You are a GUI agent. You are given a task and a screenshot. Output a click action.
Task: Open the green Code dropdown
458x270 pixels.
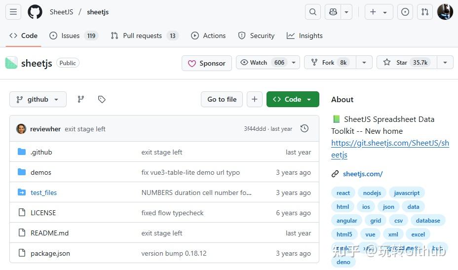pyautogui.click(x=293, y=99)
